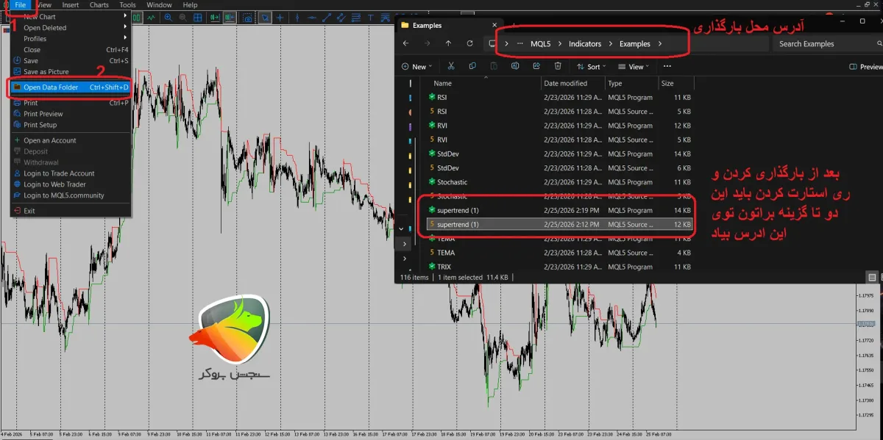Click the Search Examples input field
The height and width of the screenshot is (440, 883).
click(x=825, y=44)
